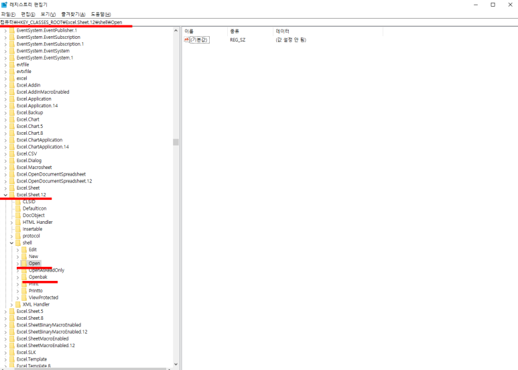
Task: Select the Excel.Chart.8 key
Action: [29, 133]
